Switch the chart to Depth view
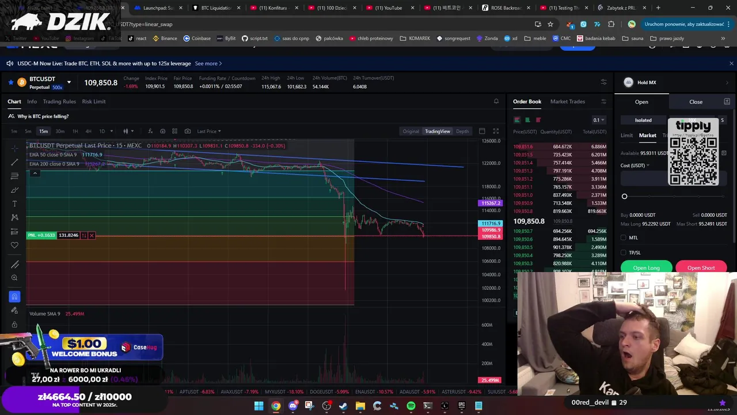Viewport: 737px width, 415px height. 462,131
